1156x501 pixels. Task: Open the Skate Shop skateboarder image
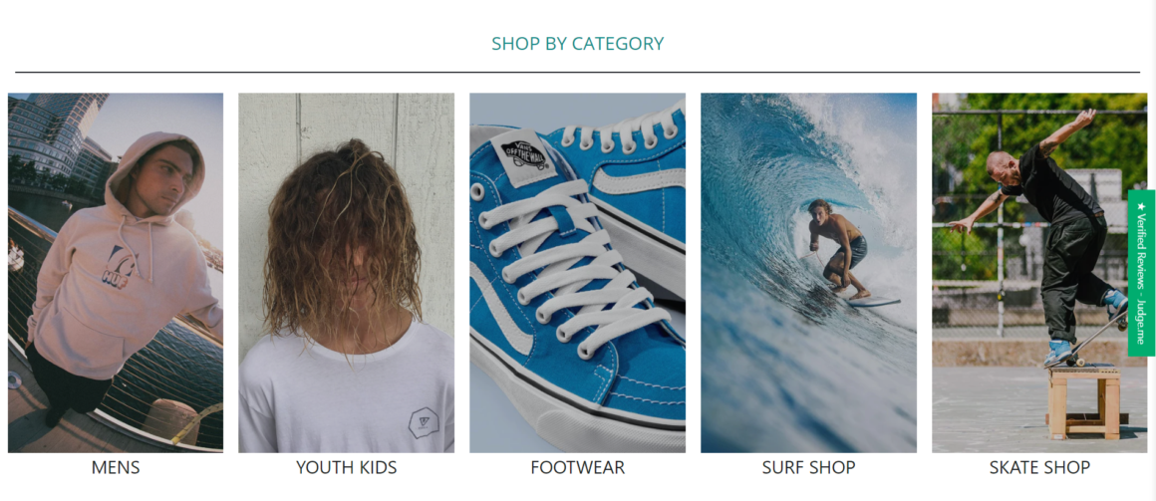click(x=1039, y=273)
